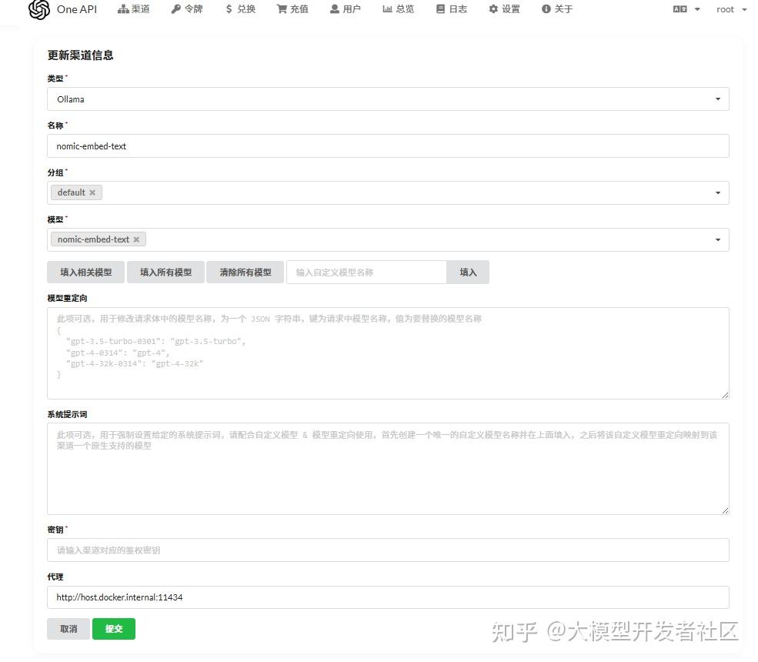Click 清除所有模型 button

tap(245, 272)
